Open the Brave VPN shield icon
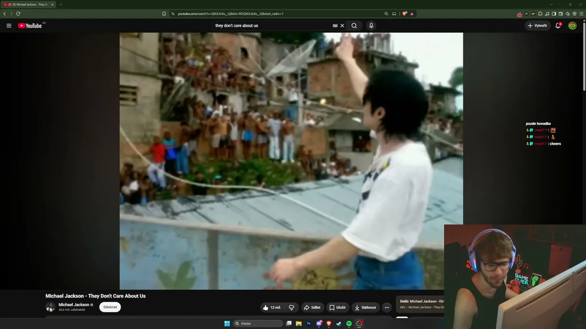 coord(575,14)
